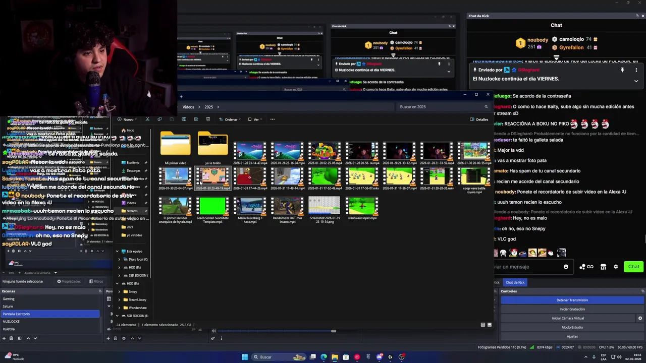
Task: Click the Copy icon in Explorer toolbar
Action: [x=159, y=119]
